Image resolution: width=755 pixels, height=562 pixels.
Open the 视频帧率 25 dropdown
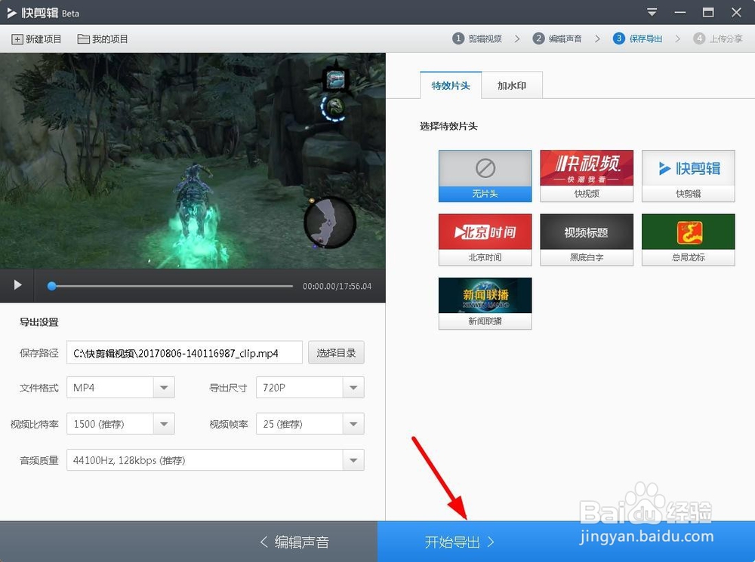310,424
